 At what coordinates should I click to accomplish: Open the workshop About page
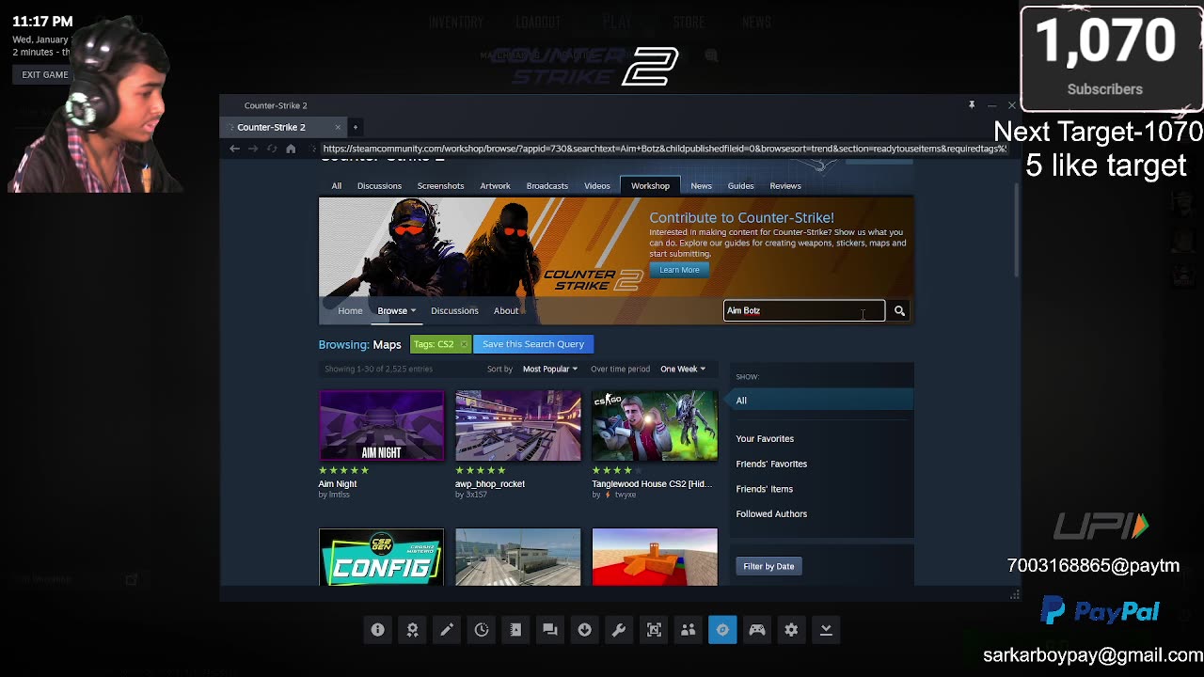tap(506, 310)
